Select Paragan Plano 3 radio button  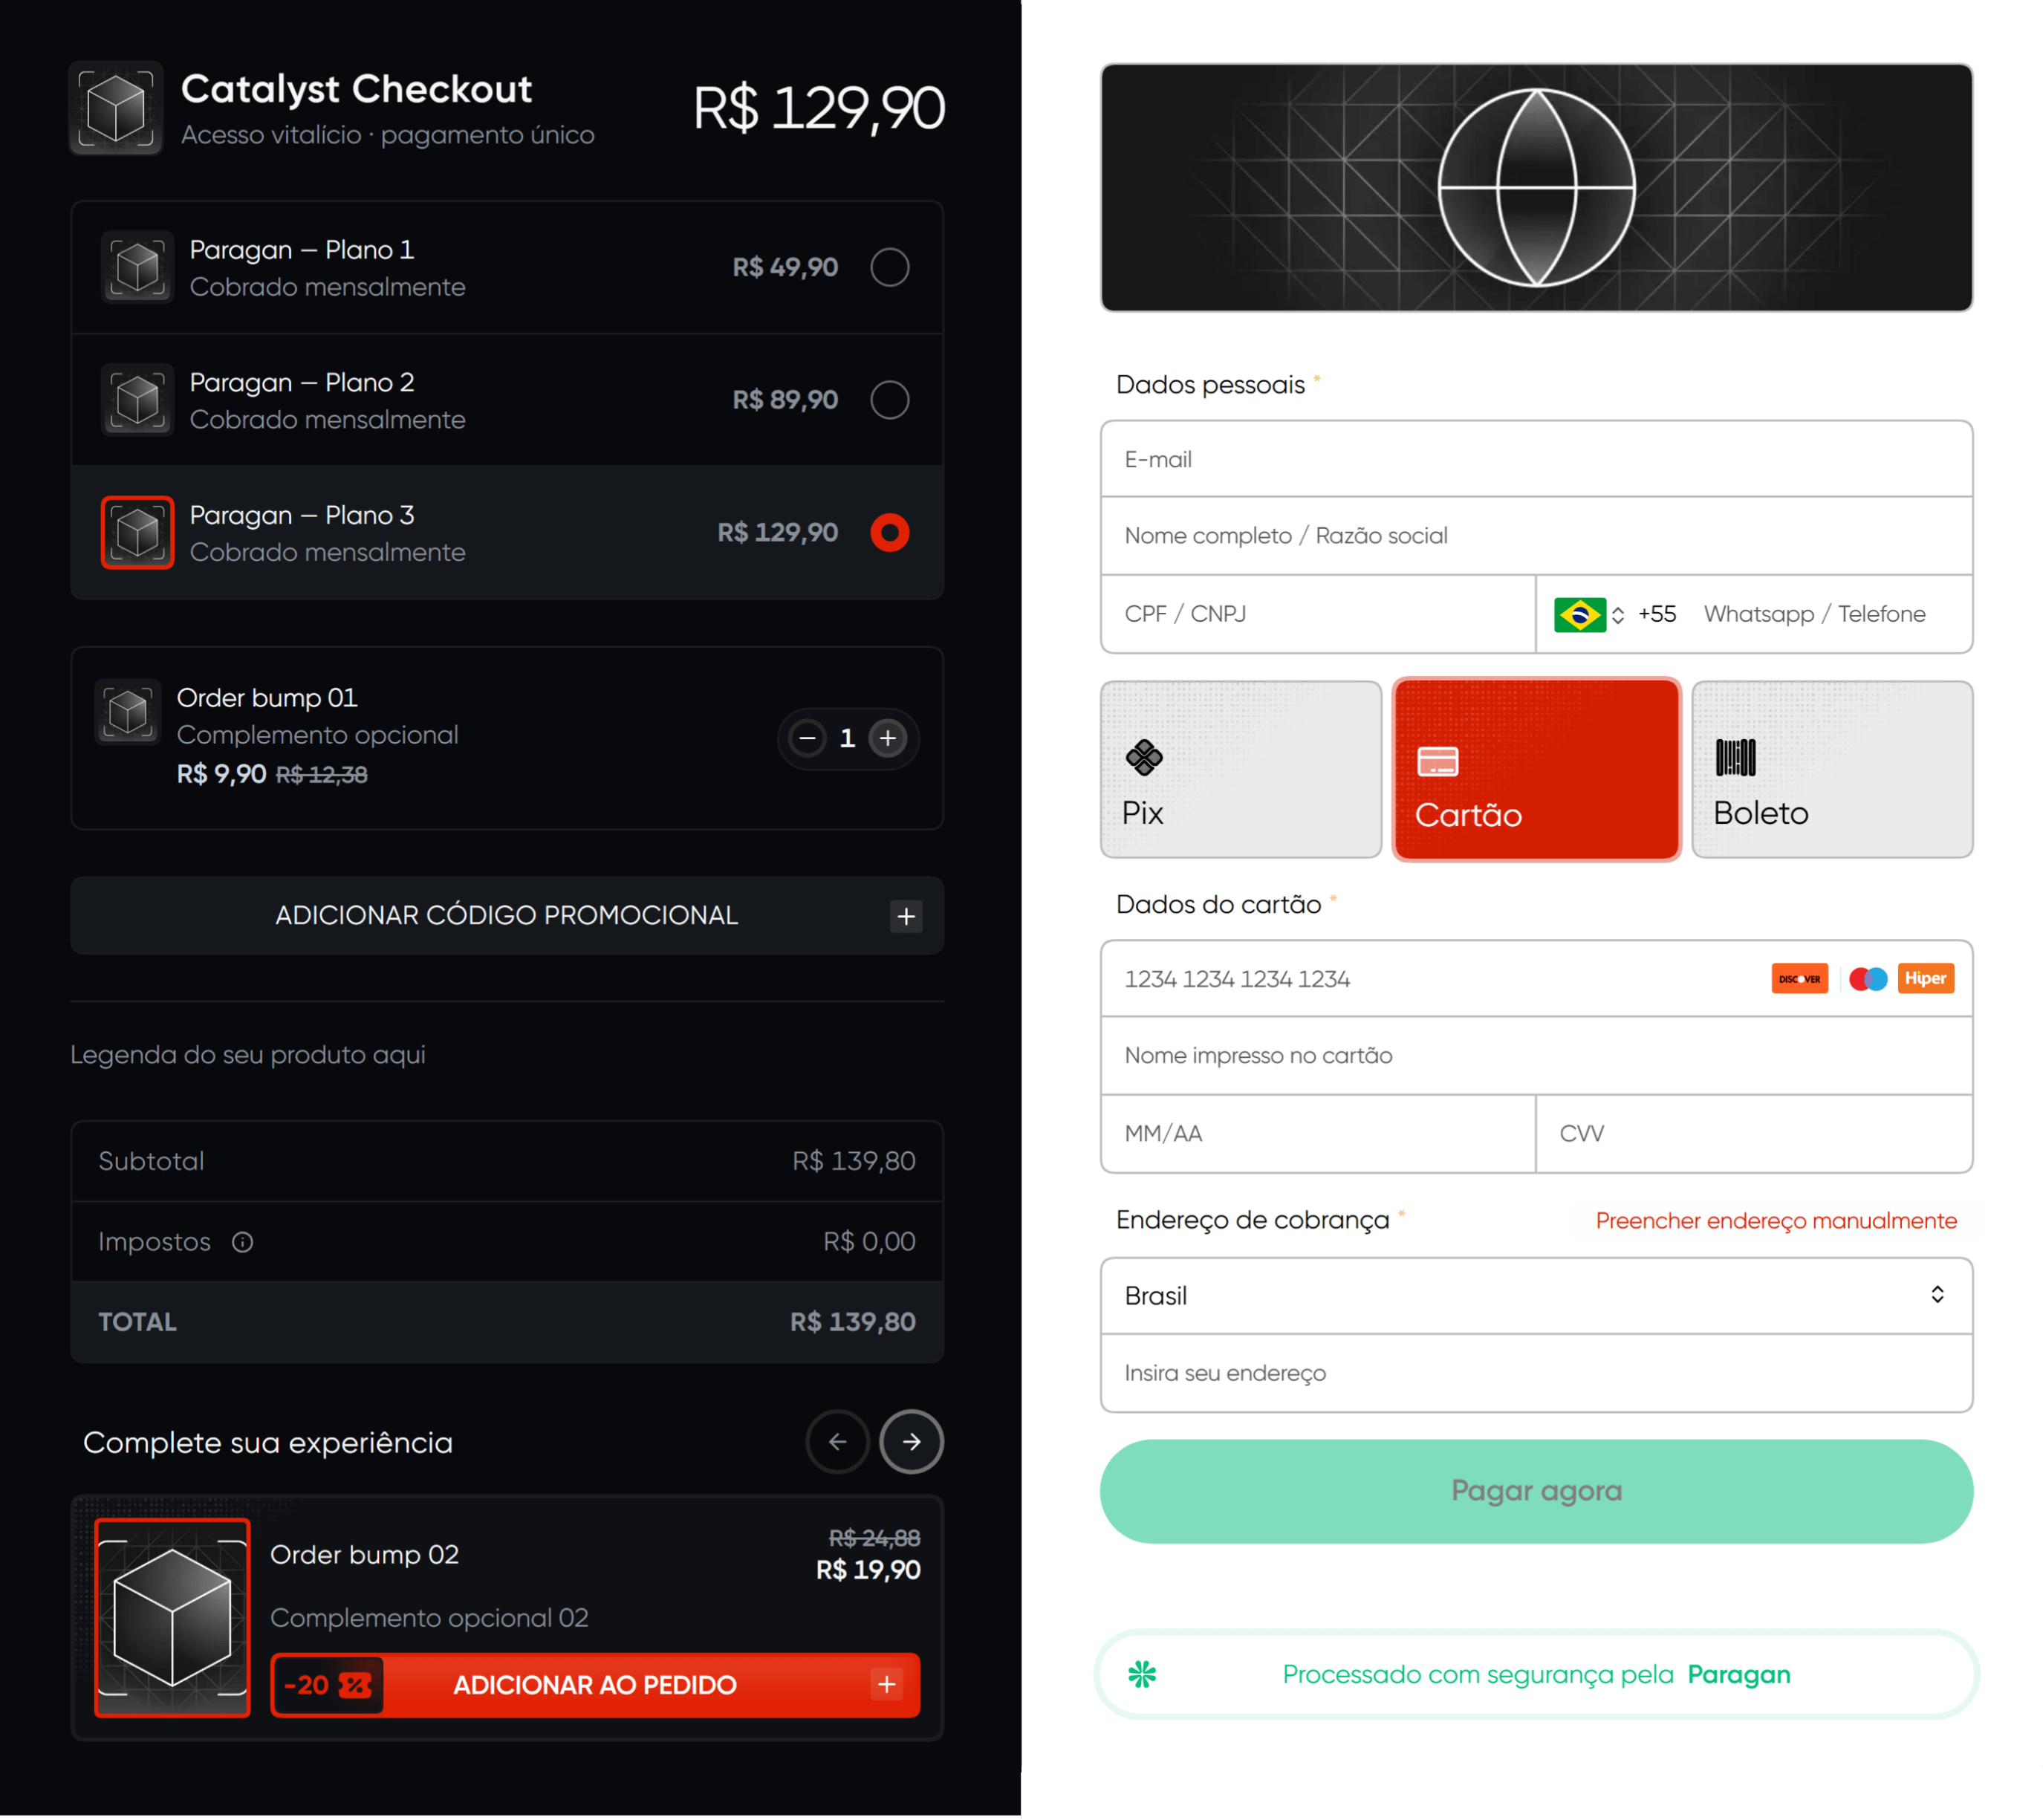pos(889,533)
